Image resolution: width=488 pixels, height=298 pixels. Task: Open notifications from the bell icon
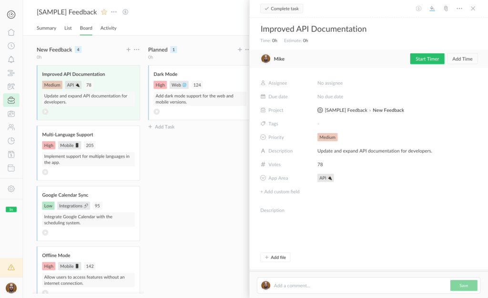click(x=11, y=59)
